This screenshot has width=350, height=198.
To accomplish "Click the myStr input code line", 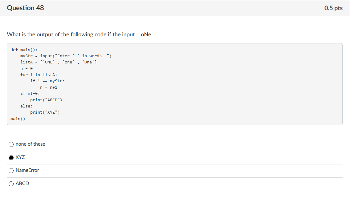I will pyautogui.click(x=66, y=56).
